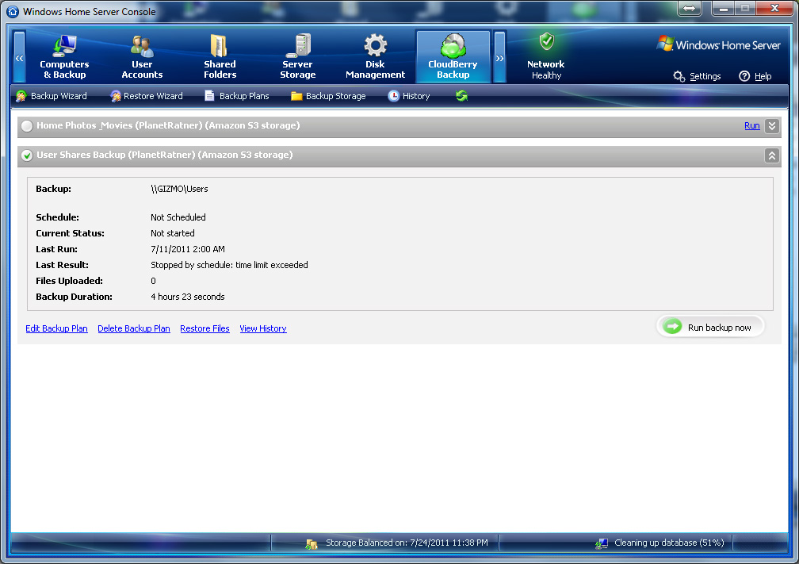The image size is (799, 564).
Task: Switch to Shared Folders tab
Action: click(x=220, y=56)
